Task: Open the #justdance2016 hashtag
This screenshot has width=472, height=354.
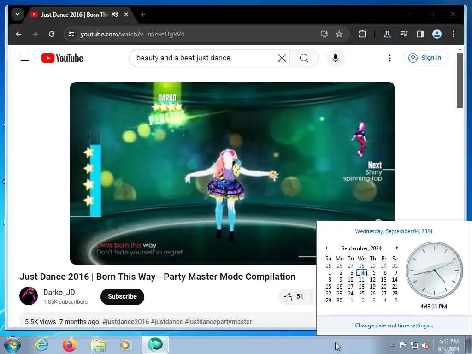Action: click(125, 322)
